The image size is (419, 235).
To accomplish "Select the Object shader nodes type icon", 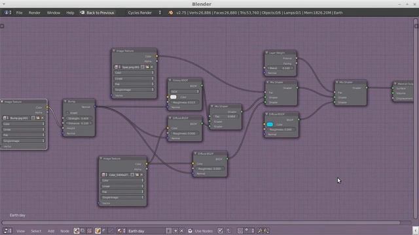I will (98, 230).
